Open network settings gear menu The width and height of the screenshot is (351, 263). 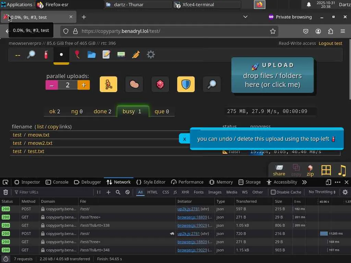tap(345, 192)
